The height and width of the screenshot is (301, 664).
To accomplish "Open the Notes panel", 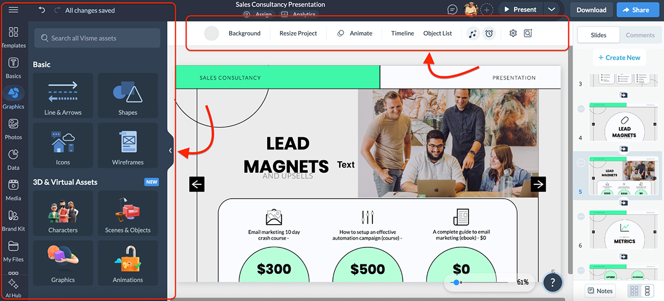I will pos(600,290).
